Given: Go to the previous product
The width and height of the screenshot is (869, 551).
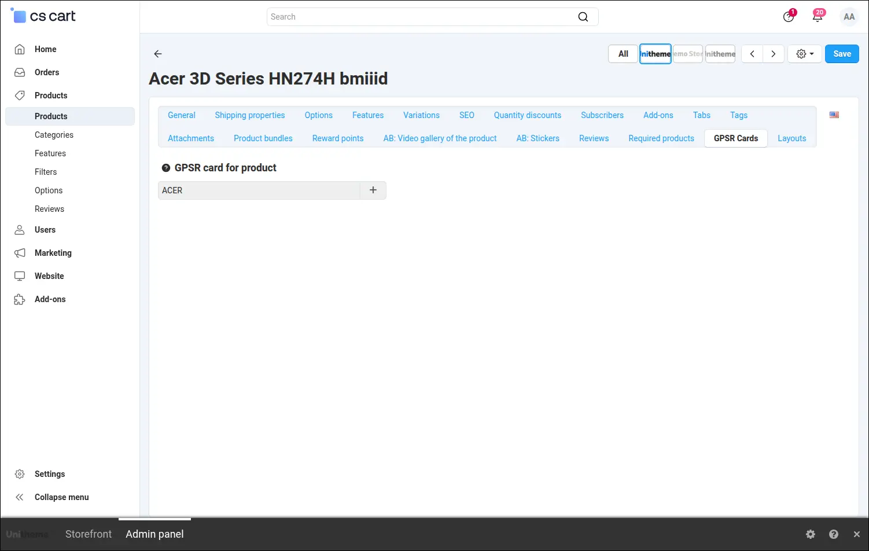Looking at the screenshot, I should tap(752, 54).
